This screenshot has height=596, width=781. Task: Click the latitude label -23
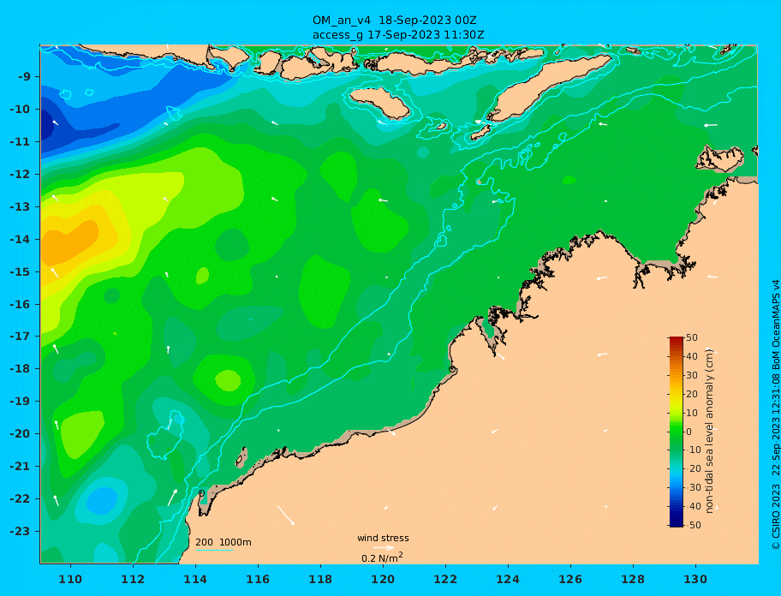click(20, 531)
